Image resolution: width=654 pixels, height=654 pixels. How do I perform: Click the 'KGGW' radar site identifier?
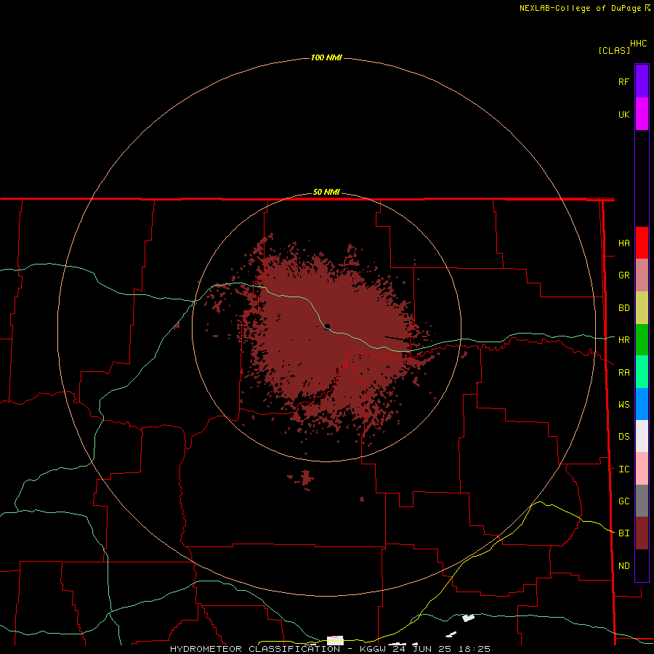373,649
